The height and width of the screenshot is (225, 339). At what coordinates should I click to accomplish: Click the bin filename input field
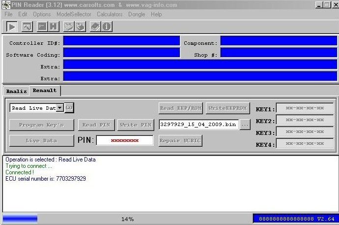(198, 125)
